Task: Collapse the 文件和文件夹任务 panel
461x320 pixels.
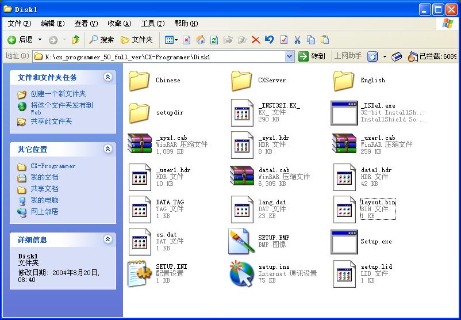Action: [x=107, y=77]
